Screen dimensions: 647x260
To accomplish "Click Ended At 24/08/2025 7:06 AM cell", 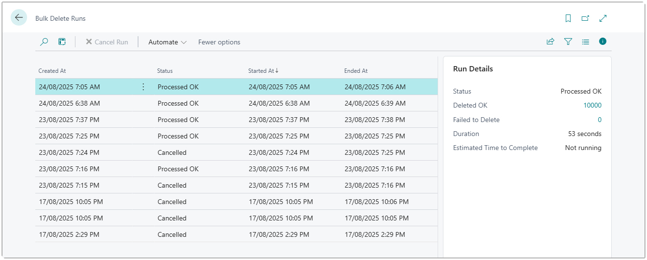I will pyautogui.click(x=375, y=87).
